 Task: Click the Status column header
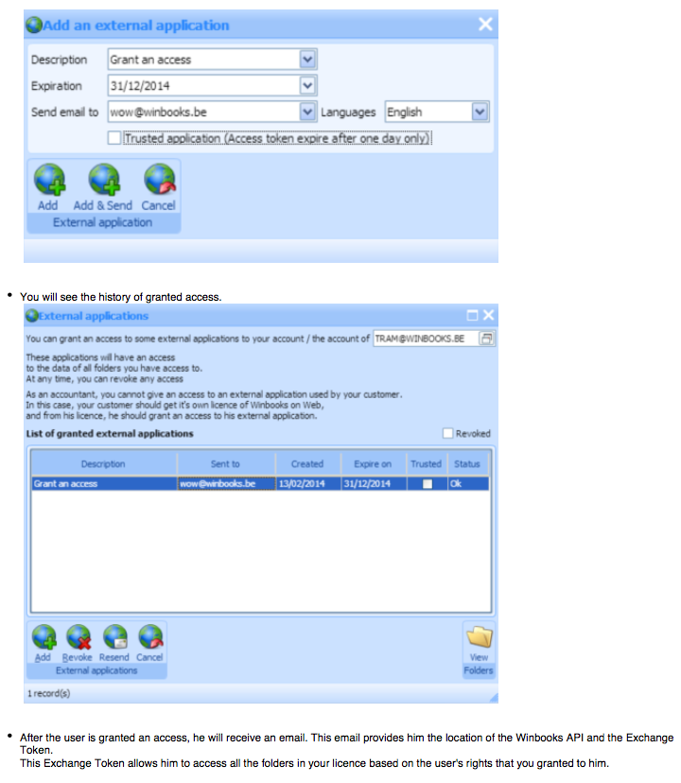point(467,464)
